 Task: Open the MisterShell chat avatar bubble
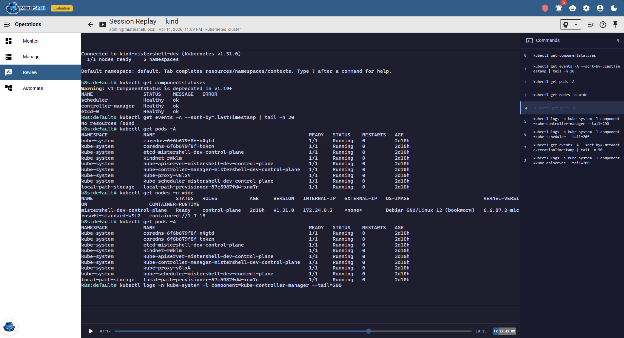[9, 327]
